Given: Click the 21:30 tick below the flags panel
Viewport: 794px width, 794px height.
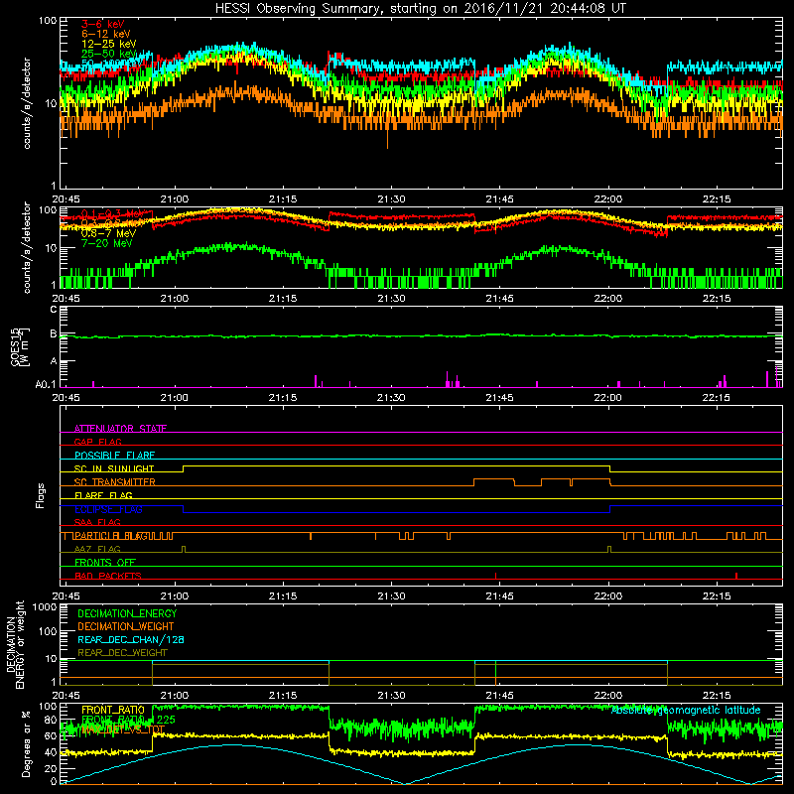Looking at the screenshot, I should [x=391, y=596].
